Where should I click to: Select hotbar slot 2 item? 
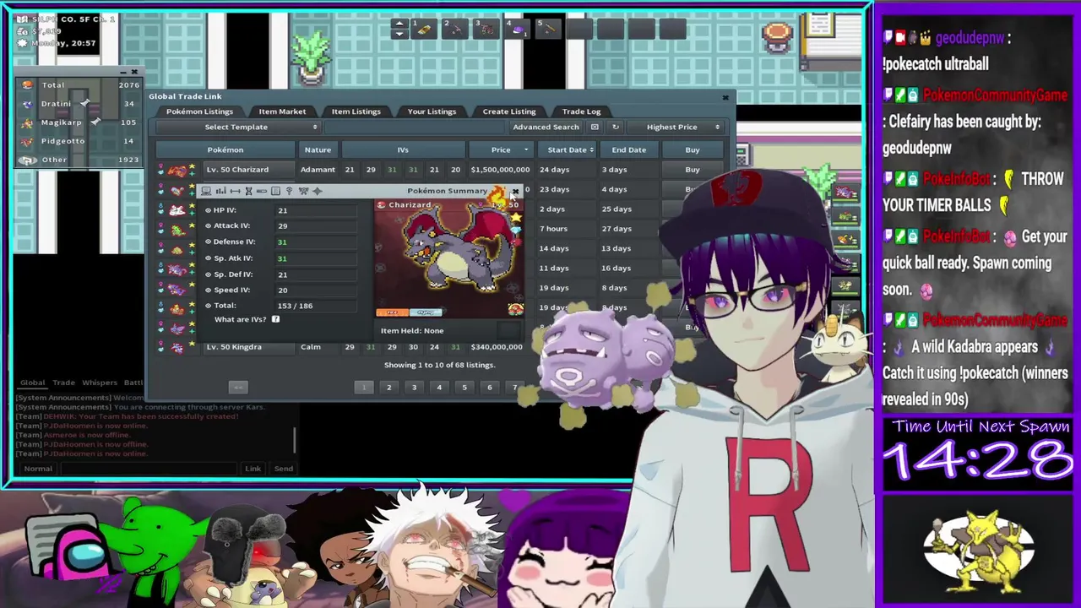(455, 29)
